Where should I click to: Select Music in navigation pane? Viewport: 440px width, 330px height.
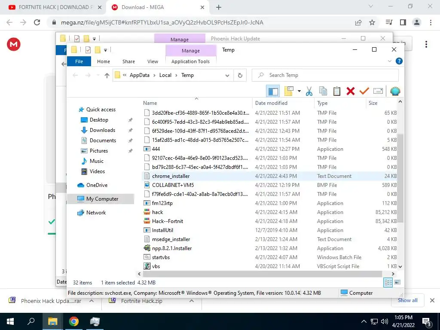(97, 161)
